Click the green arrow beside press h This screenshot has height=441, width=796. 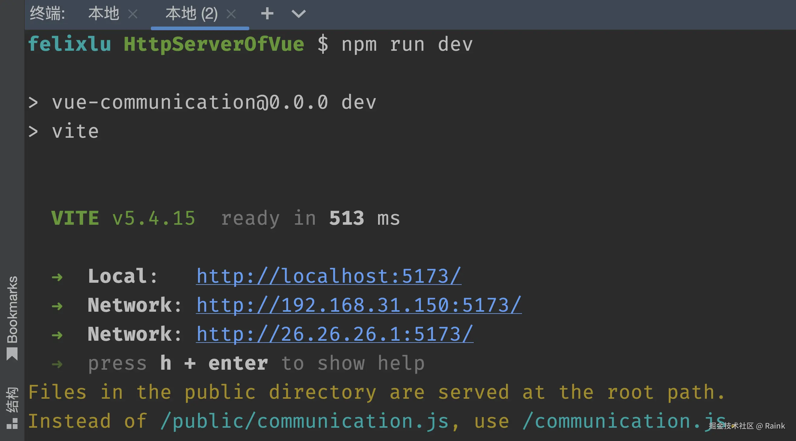(57, 364)
